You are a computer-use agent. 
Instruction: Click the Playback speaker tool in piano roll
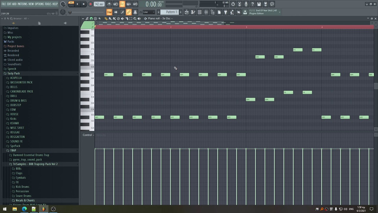pyautogui.click(x=139, y=19)
